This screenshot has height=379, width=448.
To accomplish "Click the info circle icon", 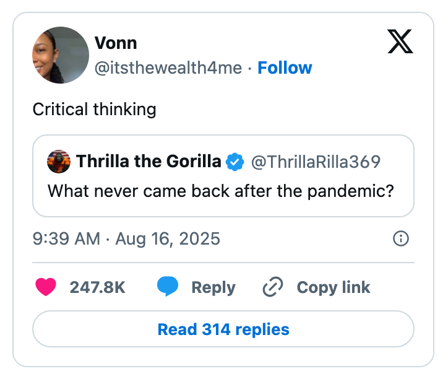I will 401,238.
